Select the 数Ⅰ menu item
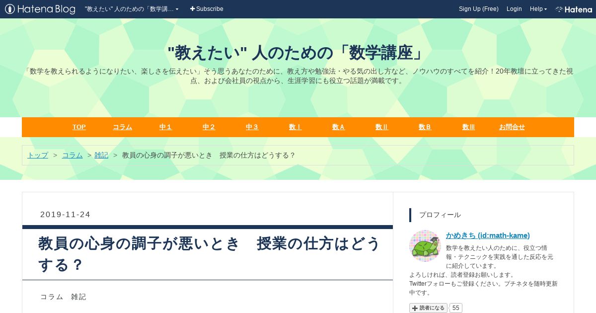This screenshot has height=313, width=596. click(x=295, y=127)
